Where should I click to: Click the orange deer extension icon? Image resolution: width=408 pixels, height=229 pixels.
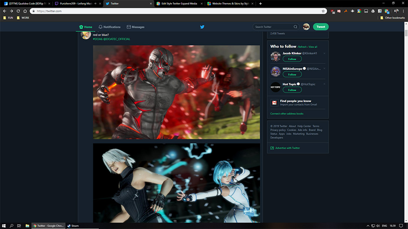(346, 11)
